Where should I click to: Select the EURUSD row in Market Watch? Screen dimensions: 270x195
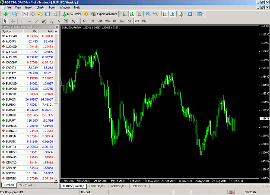pos(27,152)
